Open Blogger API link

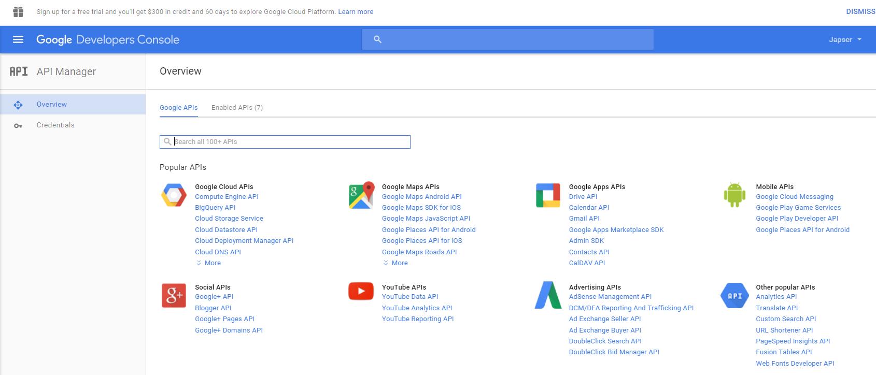click(x=213, y=308)
